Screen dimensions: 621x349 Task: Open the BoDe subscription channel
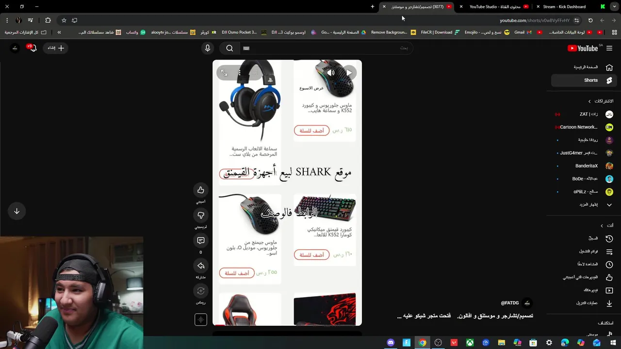tap(584, 179)
